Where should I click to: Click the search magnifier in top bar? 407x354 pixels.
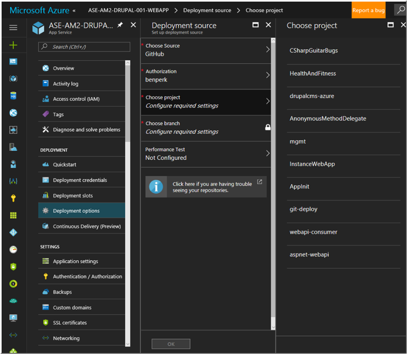(400, 10)
